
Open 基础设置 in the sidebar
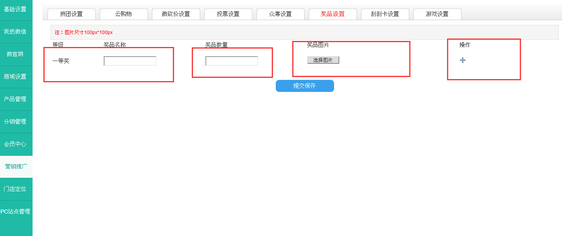point(16,9)
